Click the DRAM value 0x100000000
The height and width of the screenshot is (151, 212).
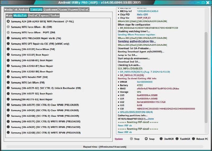[x=145, y=82]
